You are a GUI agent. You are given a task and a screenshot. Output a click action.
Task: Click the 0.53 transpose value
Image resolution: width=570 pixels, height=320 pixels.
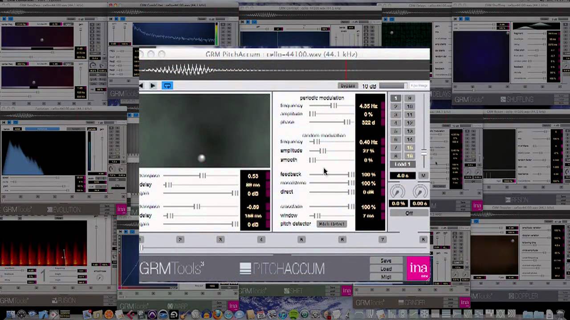click(x=253, y=176)
